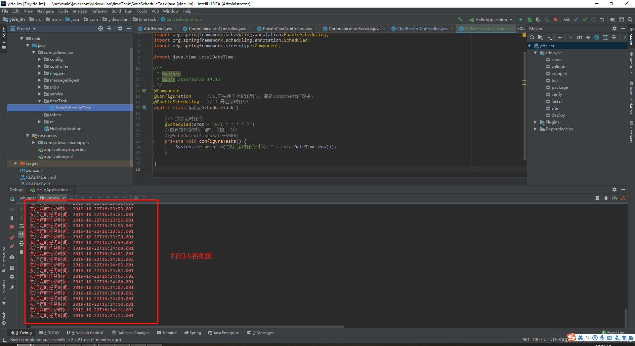Viewport: 635px width, 346px height.
Task: Run HelloApplication with the green play icon
Action: pyautogui.click(x=521, y=19)
